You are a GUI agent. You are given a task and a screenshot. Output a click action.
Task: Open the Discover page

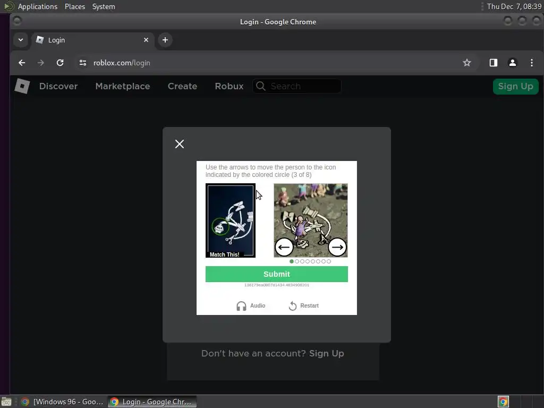click(x=58, y=87)
